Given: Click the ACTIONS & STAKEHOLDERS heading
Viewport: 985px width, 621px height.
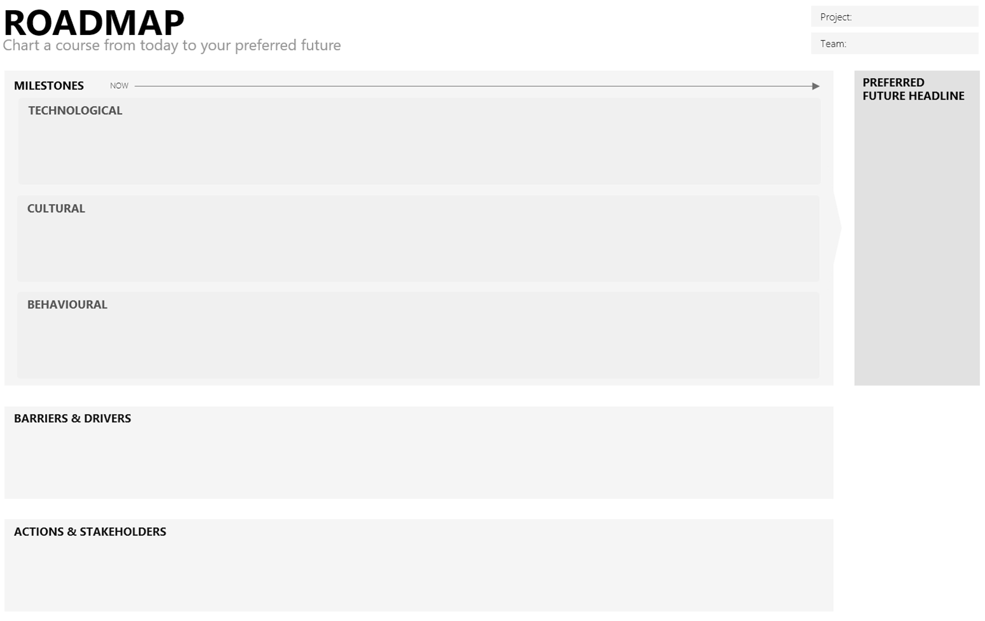Looking at the screenshot, I should pos(90,532).
